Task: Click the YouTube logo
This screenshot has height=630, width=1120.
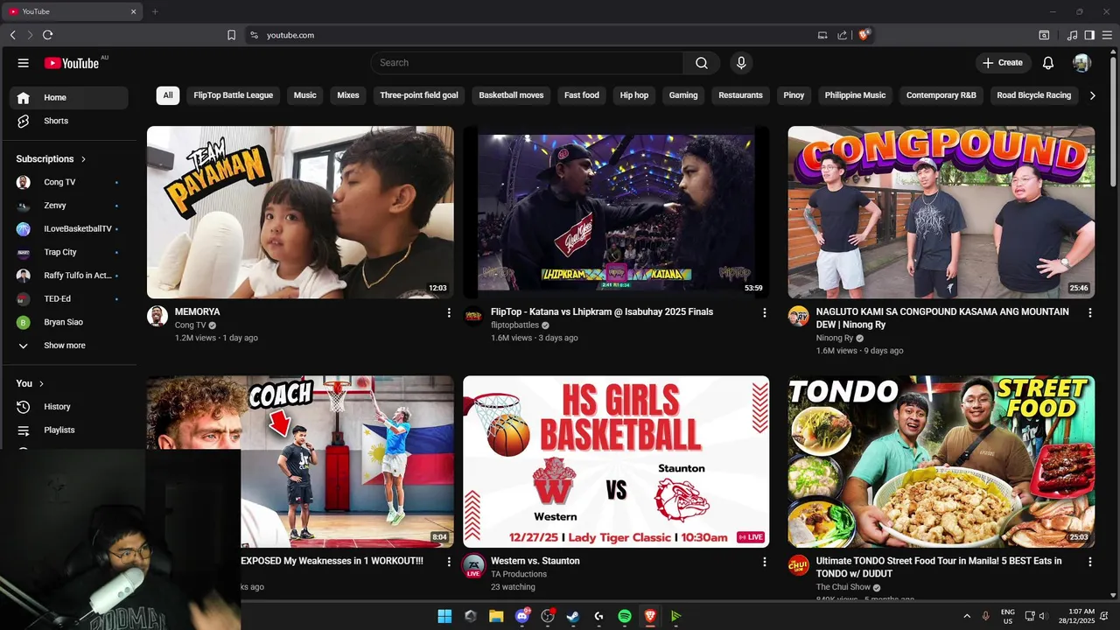Action: click(x=72, y=63)
